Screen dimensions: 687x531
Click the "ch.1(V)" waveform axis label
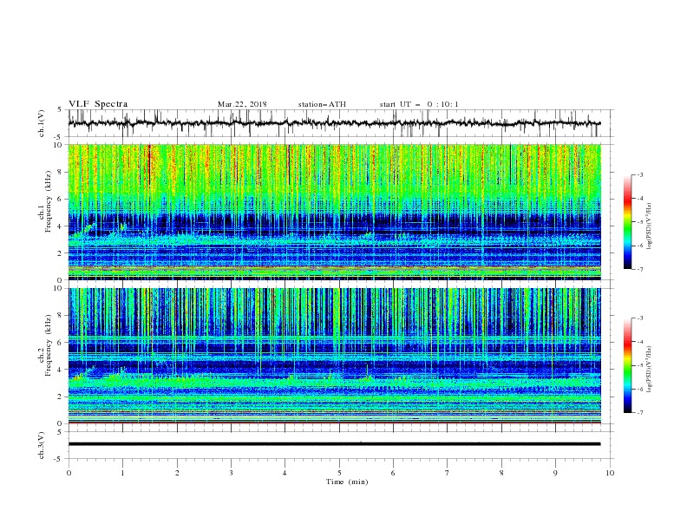coord(42,123)
